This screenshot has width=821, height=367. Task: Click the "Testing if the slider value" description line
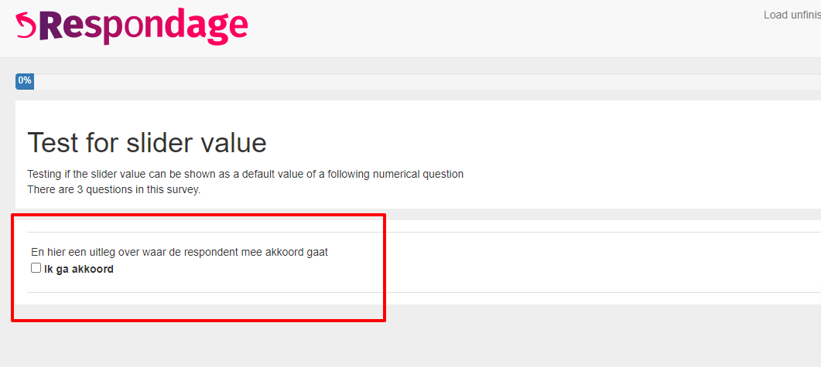coord(245,174)
